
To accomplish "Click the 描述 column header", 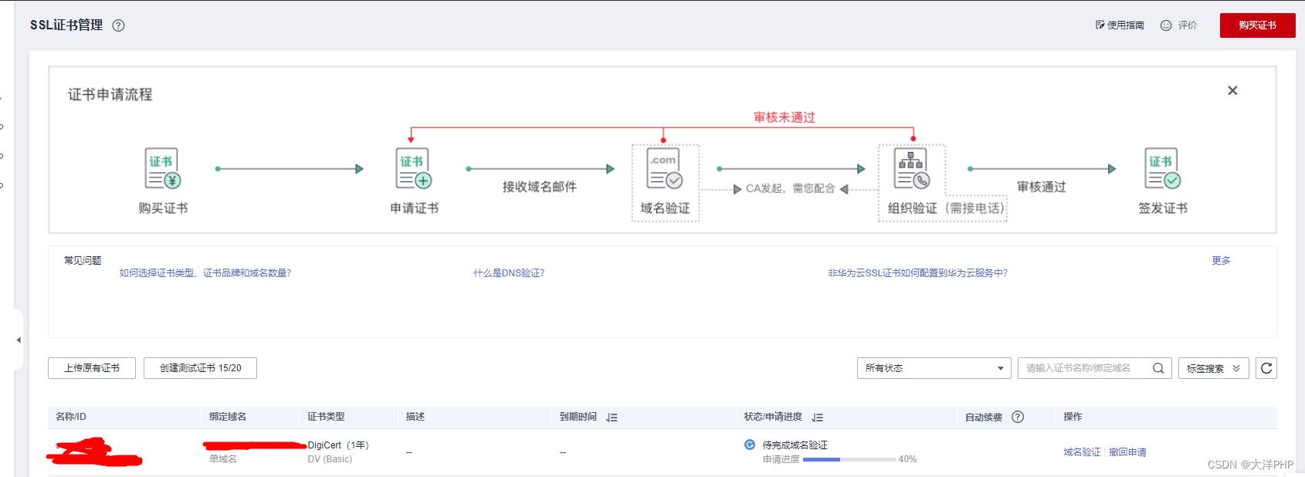I will (415, 417).
